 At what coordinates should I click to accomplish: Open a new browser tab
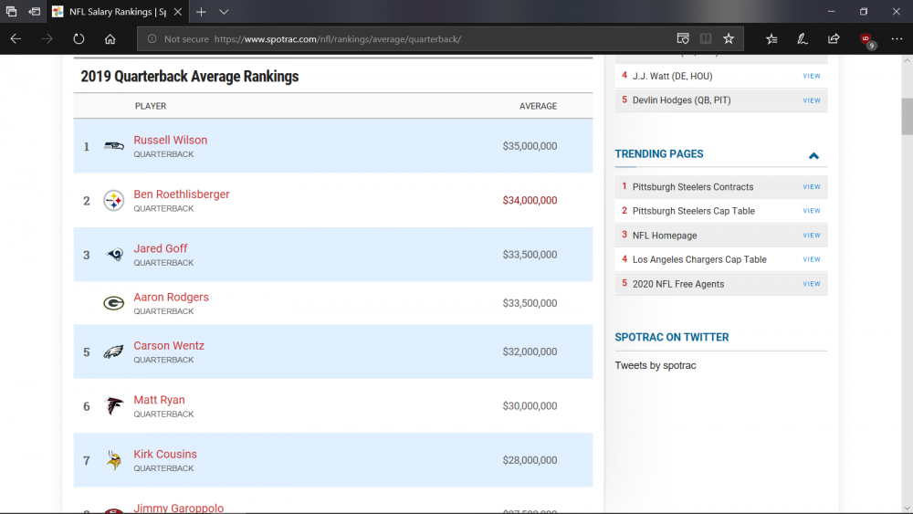click(201, 12)
